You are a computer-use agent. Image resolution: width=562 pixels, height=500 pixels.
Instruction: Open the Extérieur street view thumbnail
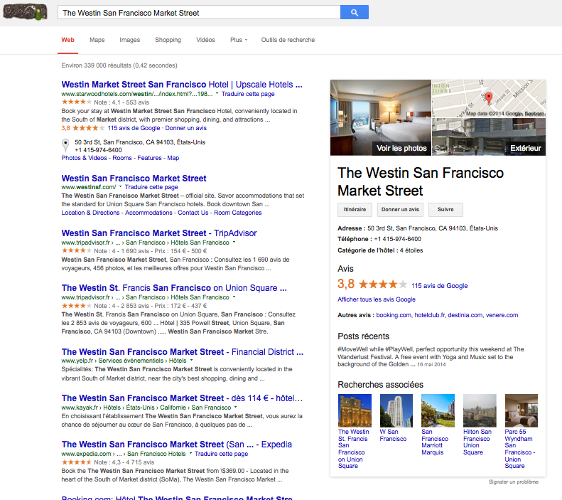(x=489, y=137)
